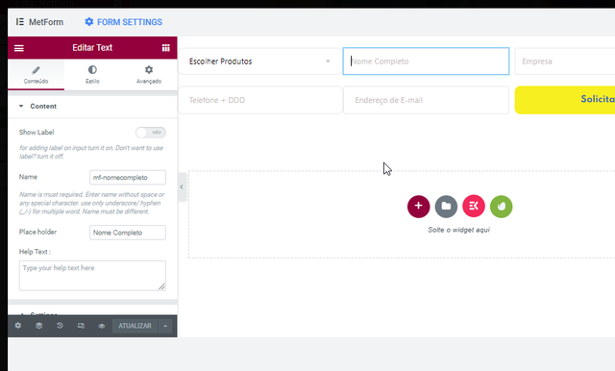Open responsive mode icon

pyautogui.click(x=81, y=326)
